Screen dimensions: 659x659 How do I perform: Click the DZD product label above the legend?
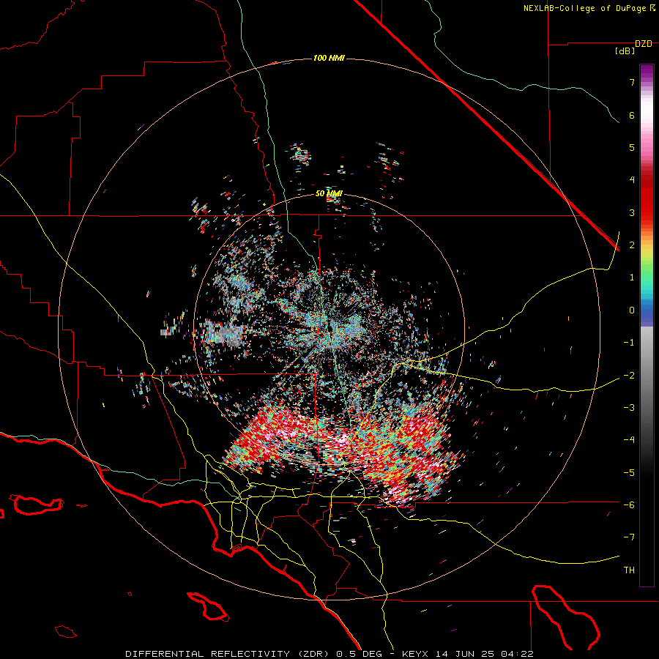click(x=643, y=44)
